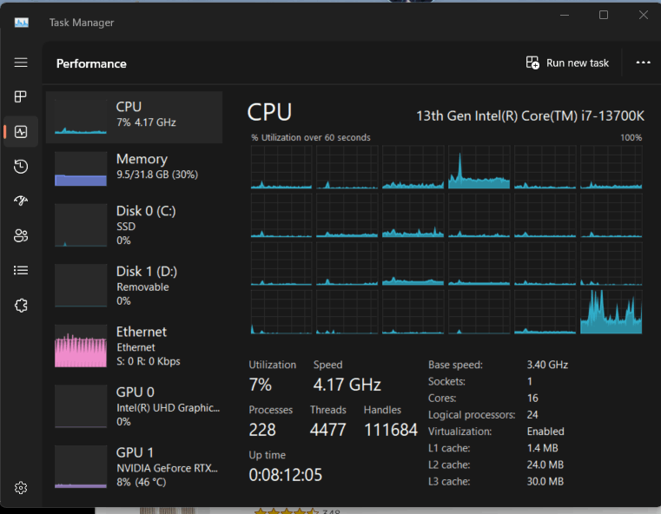Click the large CPU title heading
Image resolution: width=661 pixels, height=514 pixels.
coord(269,112)
